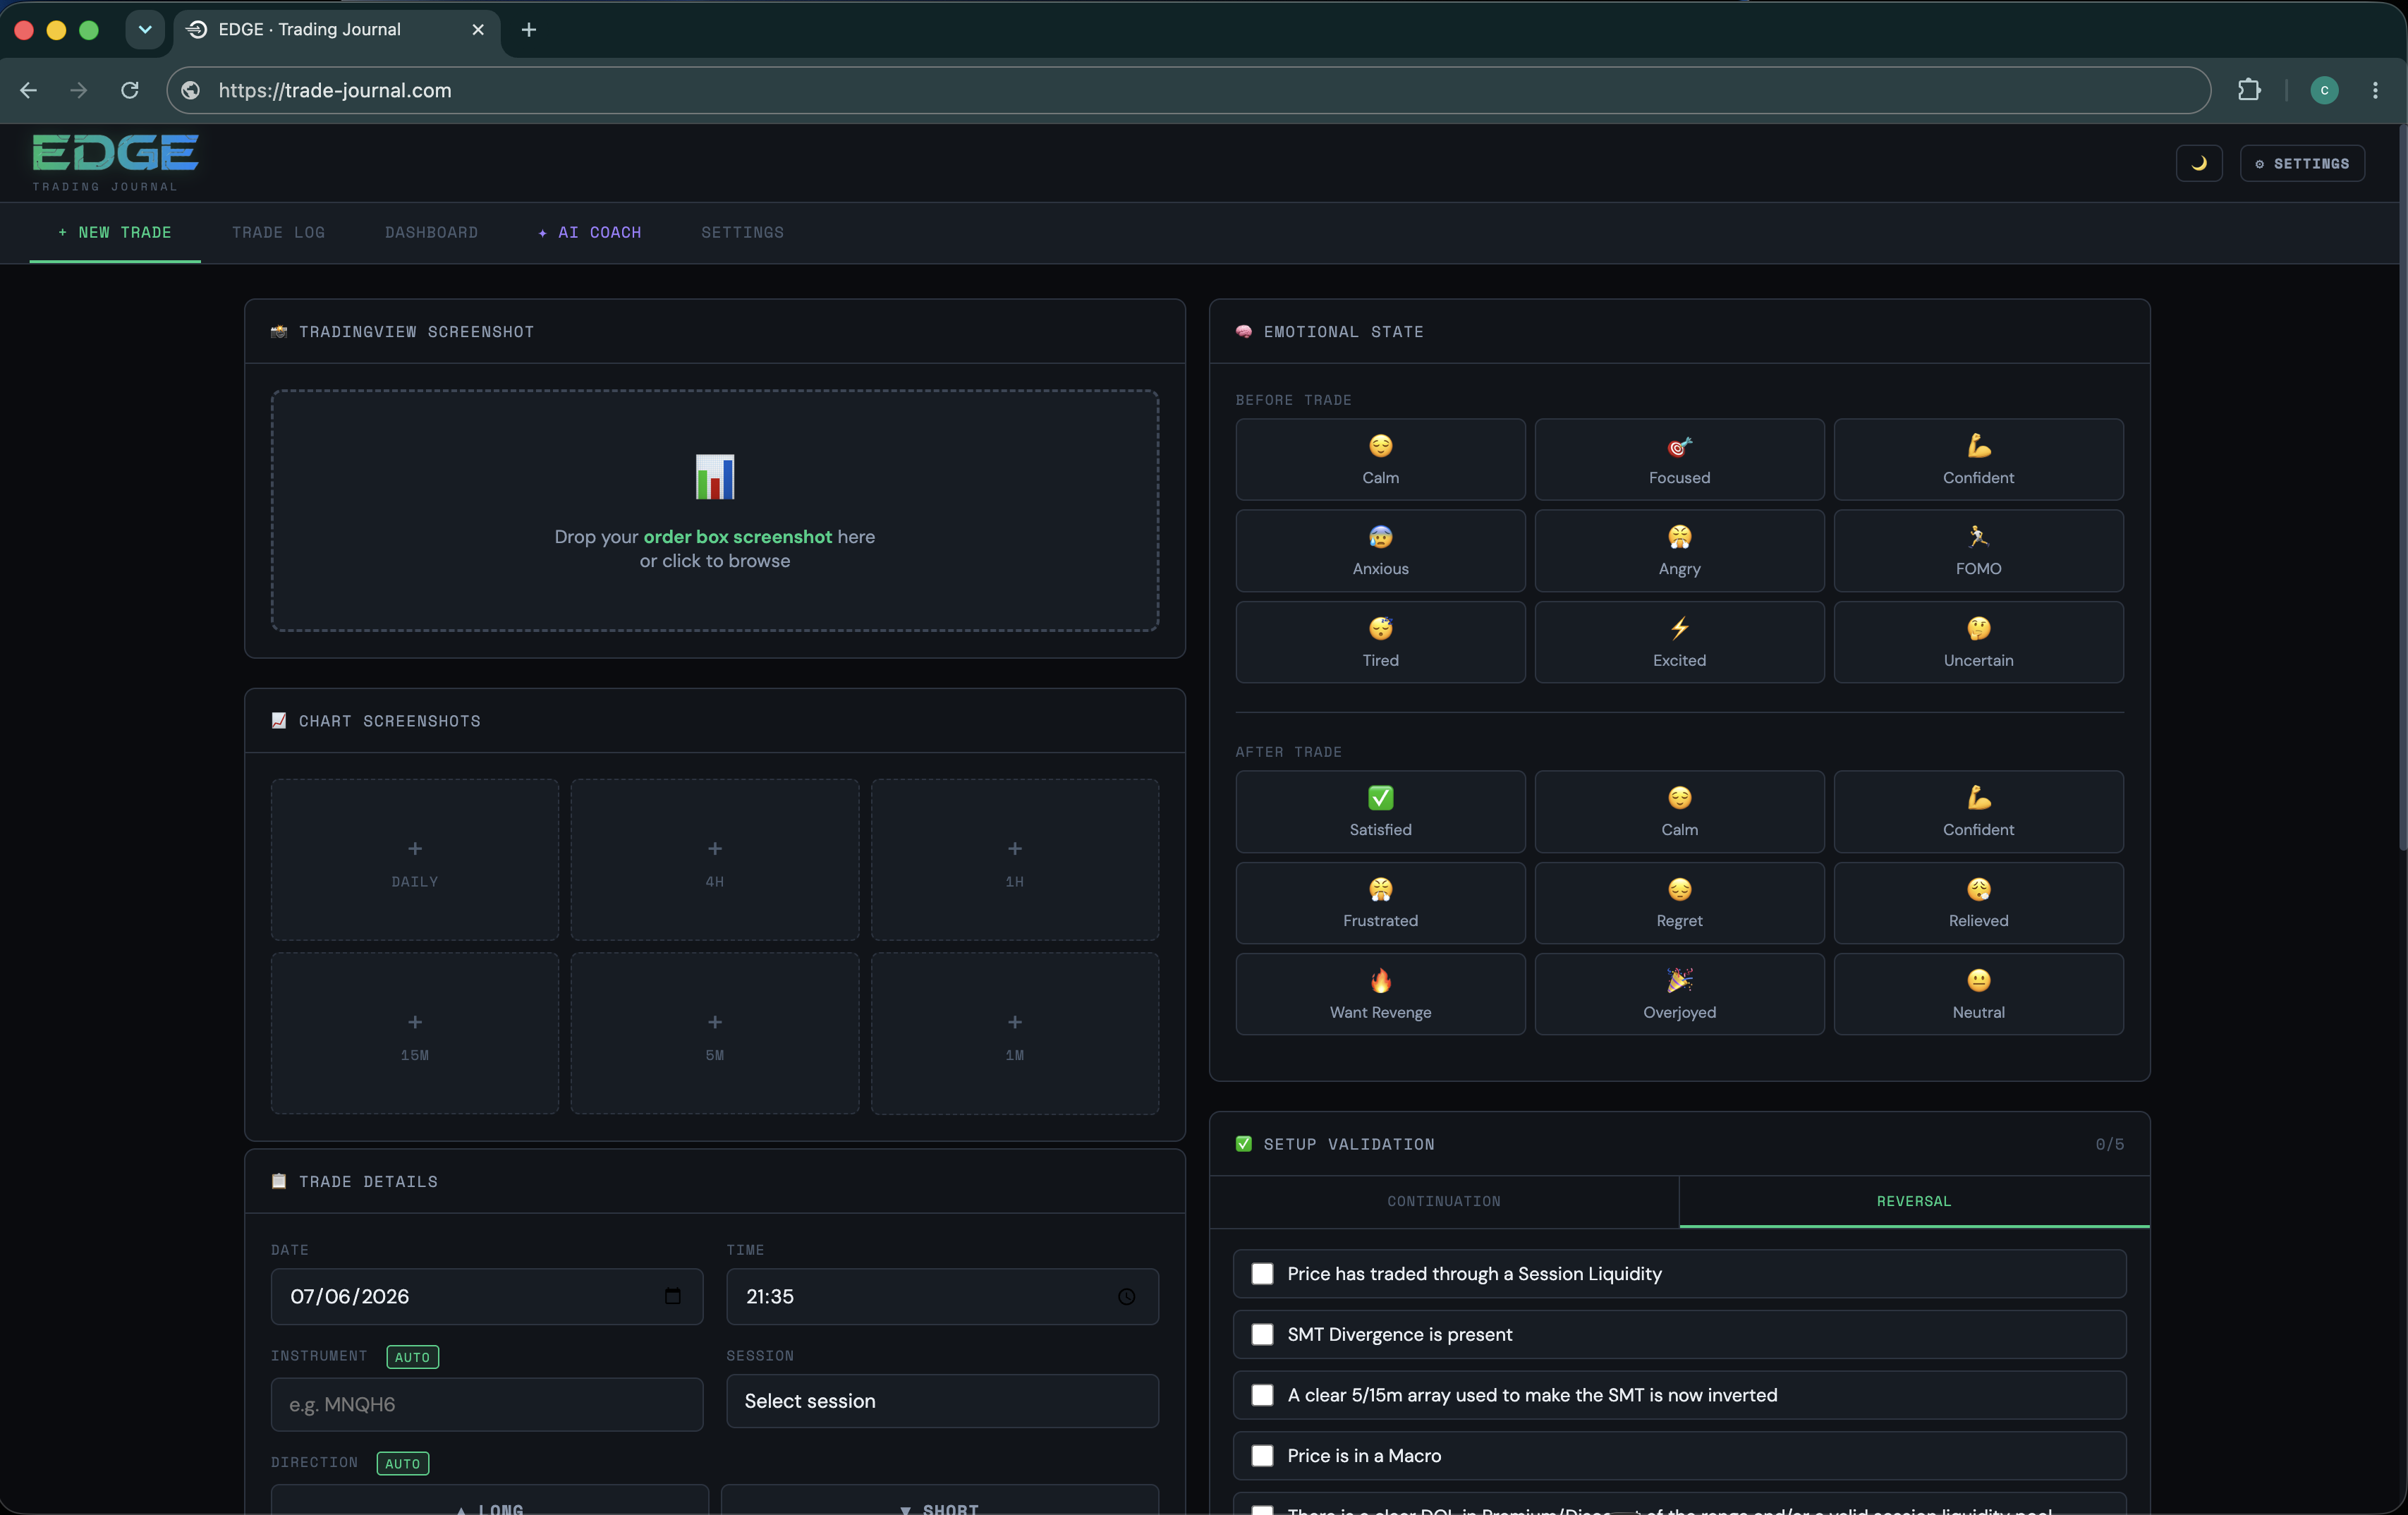Open the date picker calendar icon
This screenshot has width=2408, height=1515.
click(673, 1296)
